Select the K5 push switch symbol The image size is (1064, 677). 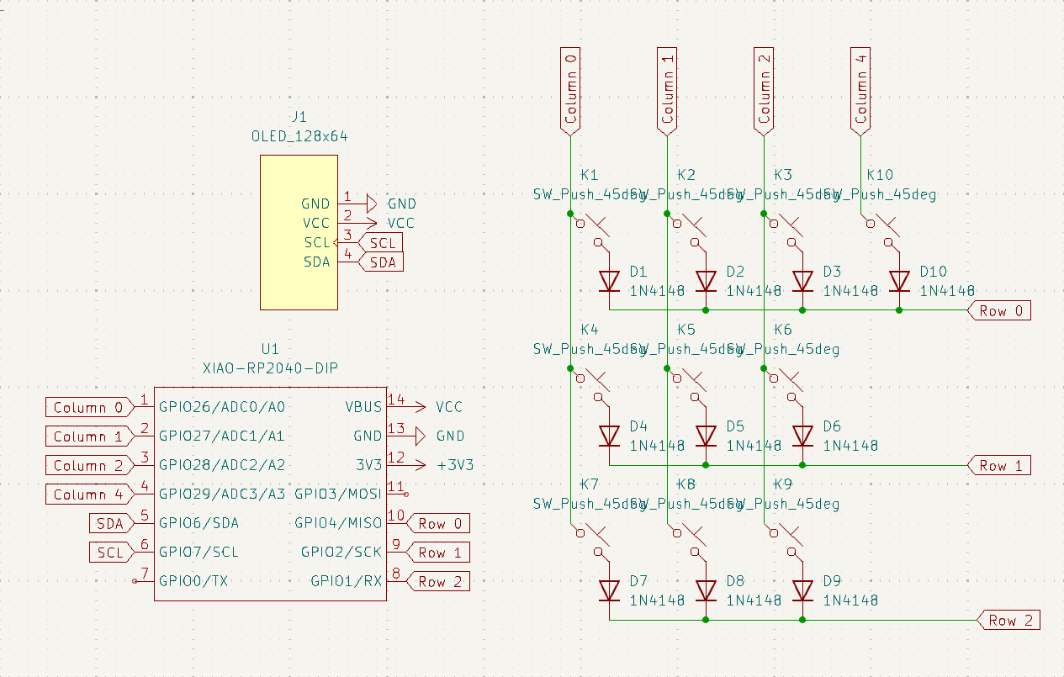click(686, 388)
